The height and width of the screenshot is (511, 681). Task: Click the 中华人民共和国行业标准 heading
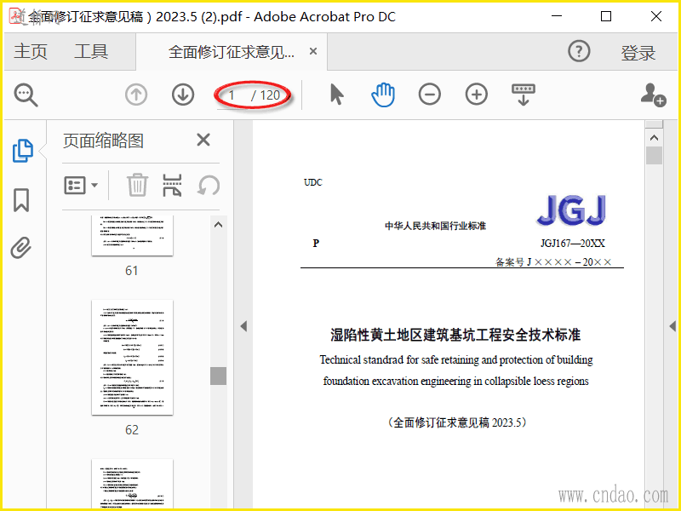[435, 226]
